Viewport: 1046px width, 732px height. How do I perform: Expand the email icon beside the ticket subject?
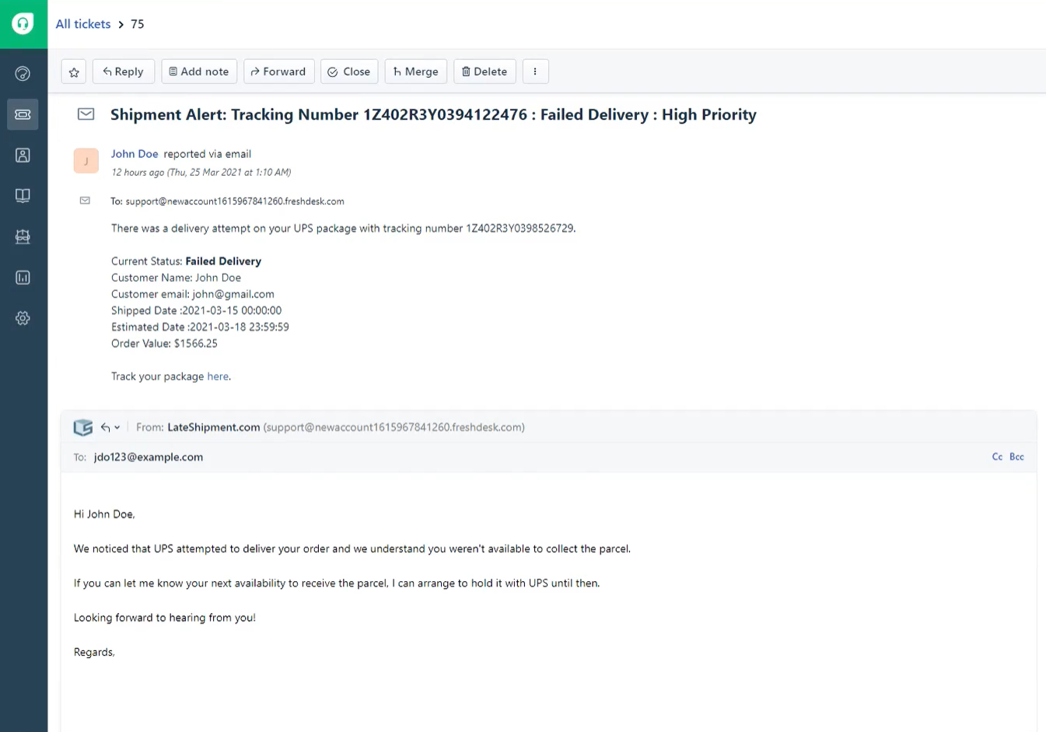click(x=86, y=114)
